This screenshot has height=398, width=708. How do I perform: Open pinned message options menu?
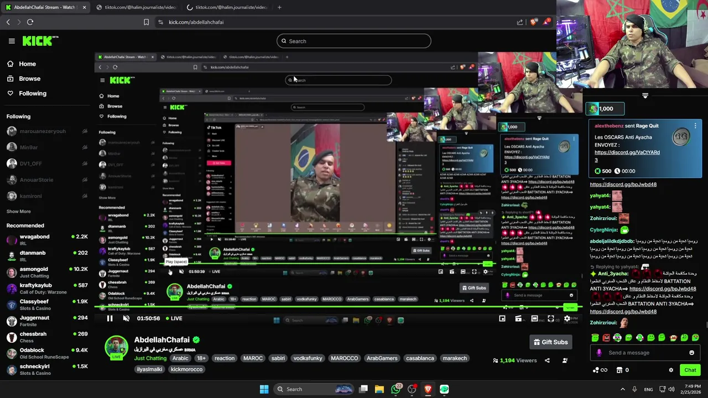click(695, 126)
